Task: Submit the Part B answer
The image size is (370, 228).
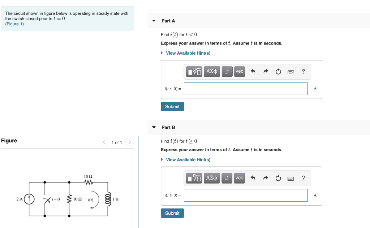Action: pos(172,213)
